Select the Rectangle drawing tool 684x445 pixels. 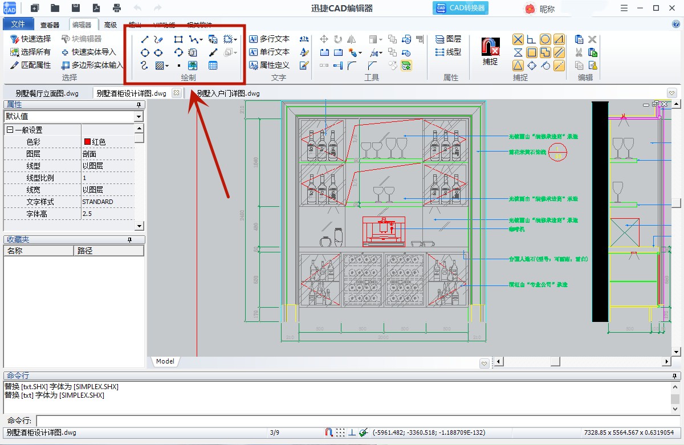click(178, 39)
